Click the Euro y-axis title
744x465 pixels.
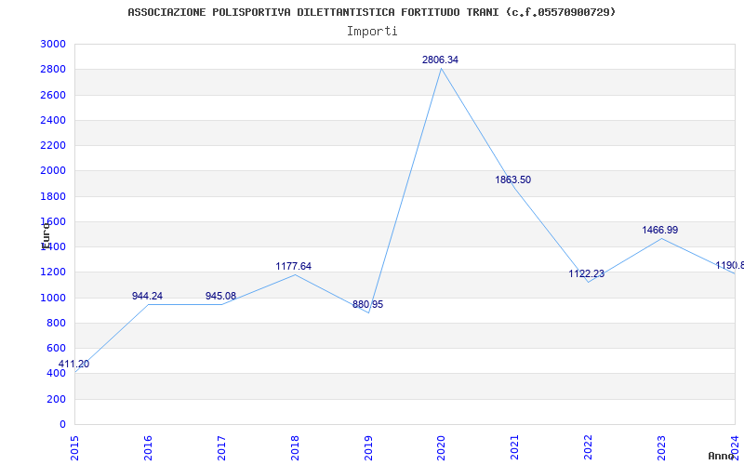point(46,235)
